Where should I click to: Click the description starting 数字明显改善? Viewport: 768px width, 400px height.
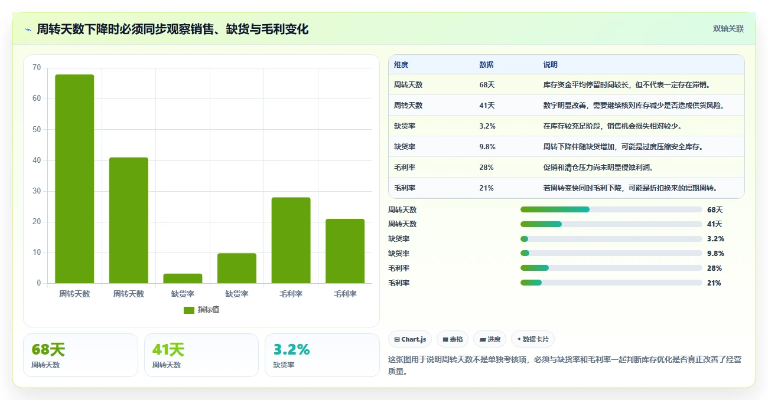pos(634,106)
